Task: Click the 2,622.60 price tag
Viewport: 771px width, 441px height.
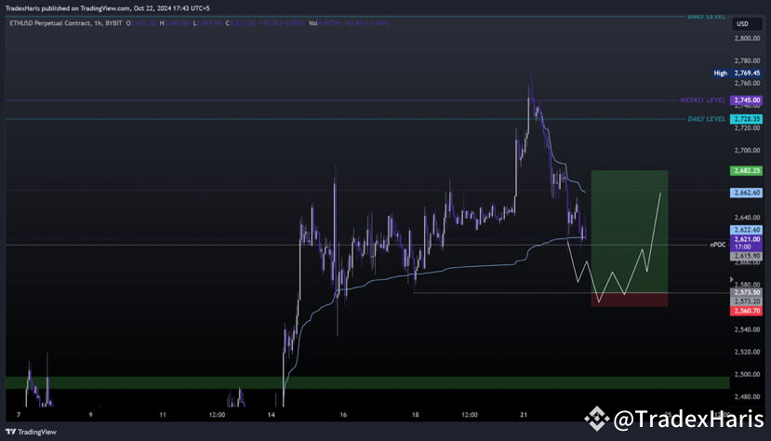Action: (x=746, y=230)
